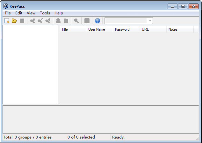Maximize the KeePass window
Viewport: 202px width, 143px height.
183,6
